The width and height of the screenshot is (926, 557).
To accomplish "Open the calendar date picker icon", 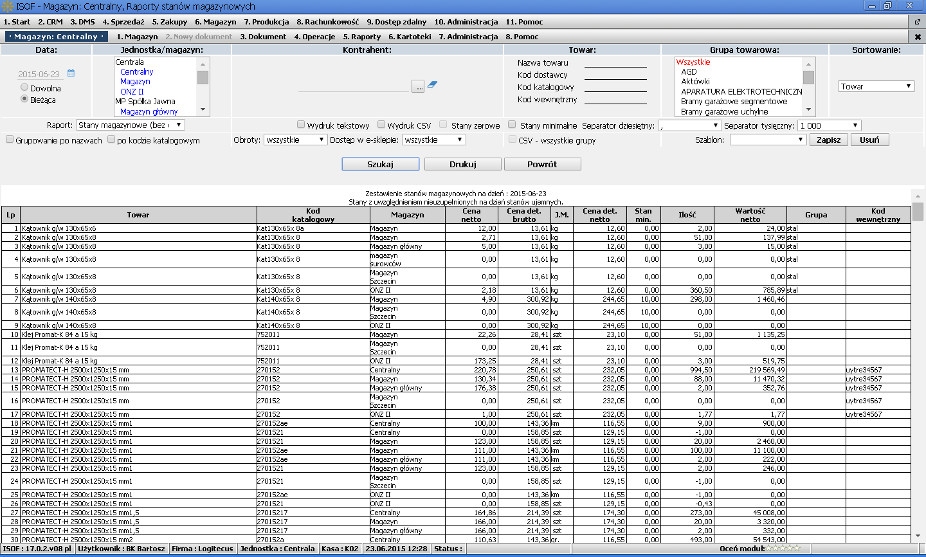I will click(x=71, y=73).
